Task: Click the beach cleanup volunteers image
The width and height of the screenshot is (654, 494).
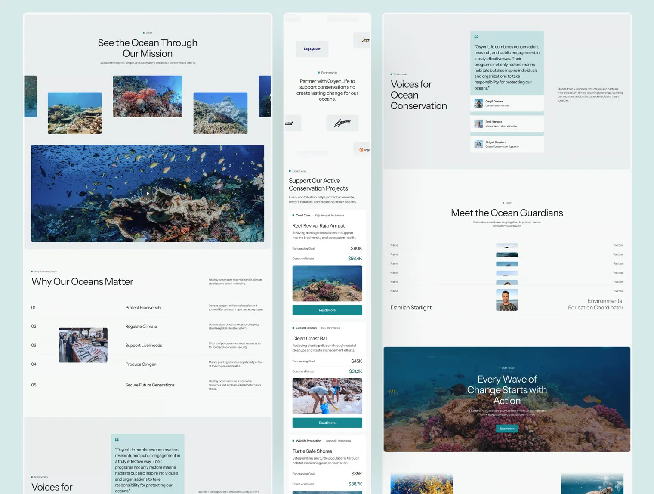Action: click(x=327, y=396)
